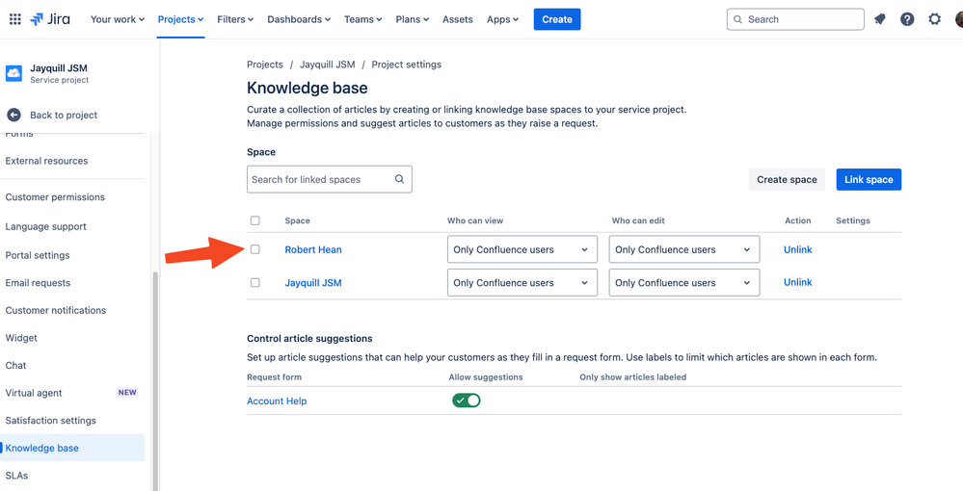
Task: Select Knowledge base in sidebar
Action: click(72, 448)
